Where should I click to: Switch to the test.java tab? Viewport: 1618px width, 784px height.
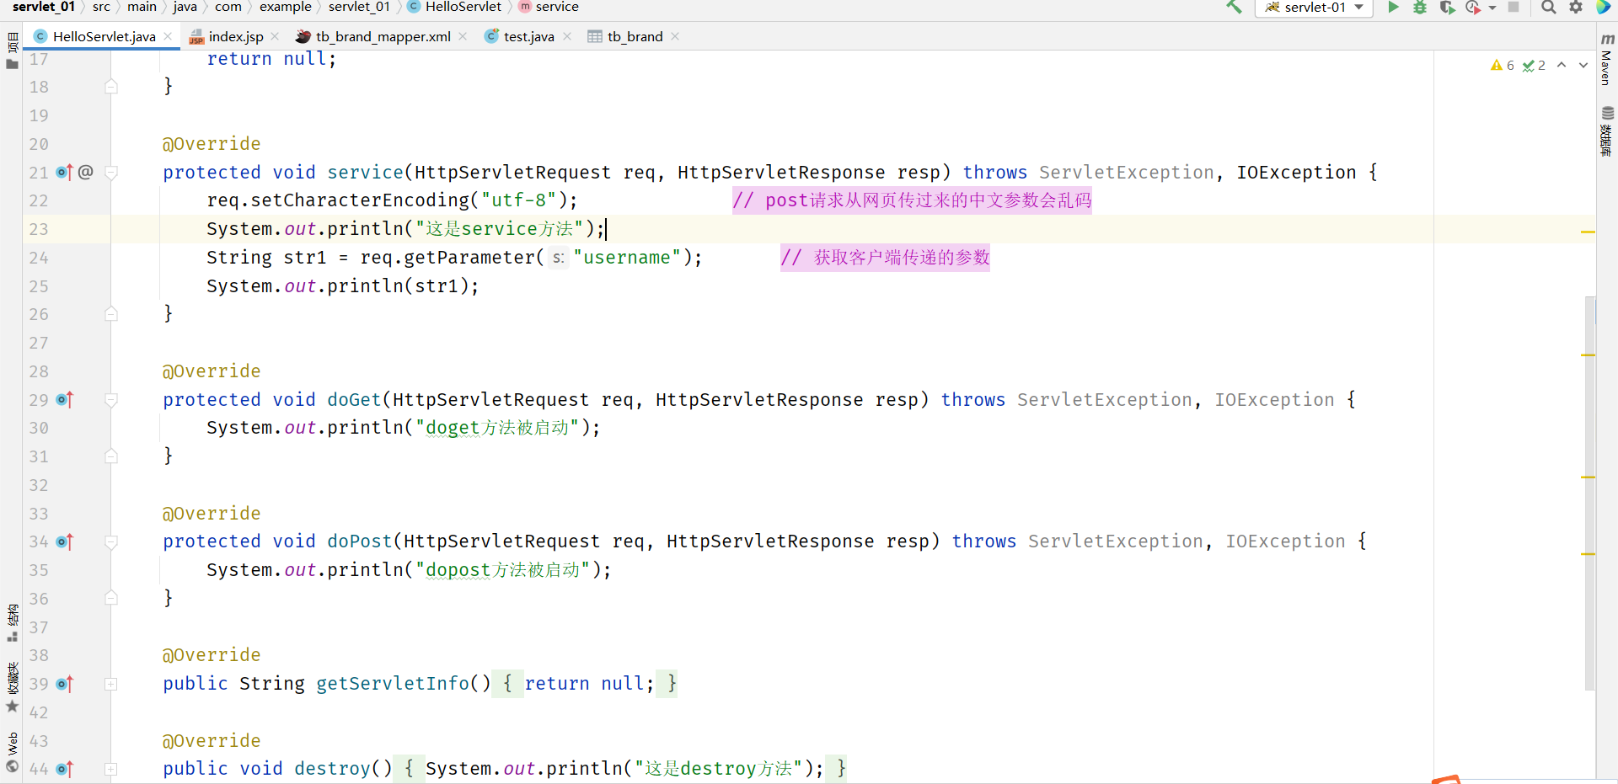coord(526,36)
